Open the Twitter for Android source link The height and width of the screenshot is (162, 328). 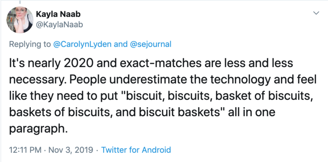[136, 150]
